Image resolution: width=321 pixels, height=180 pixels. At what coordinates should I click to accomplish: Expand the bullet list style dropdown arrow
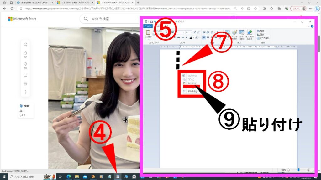(x=214, y=32)
